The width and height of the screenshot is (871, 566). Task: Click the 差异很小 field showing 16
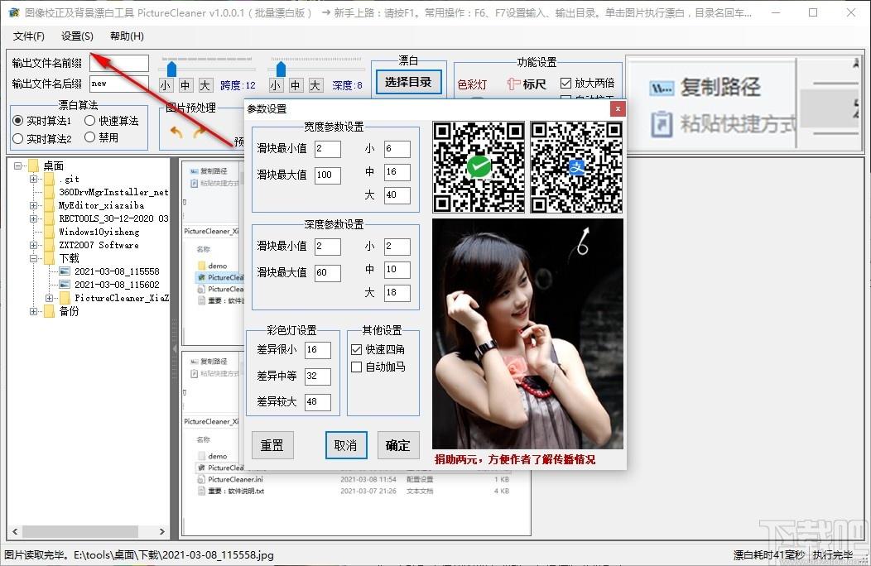[318, 350]
